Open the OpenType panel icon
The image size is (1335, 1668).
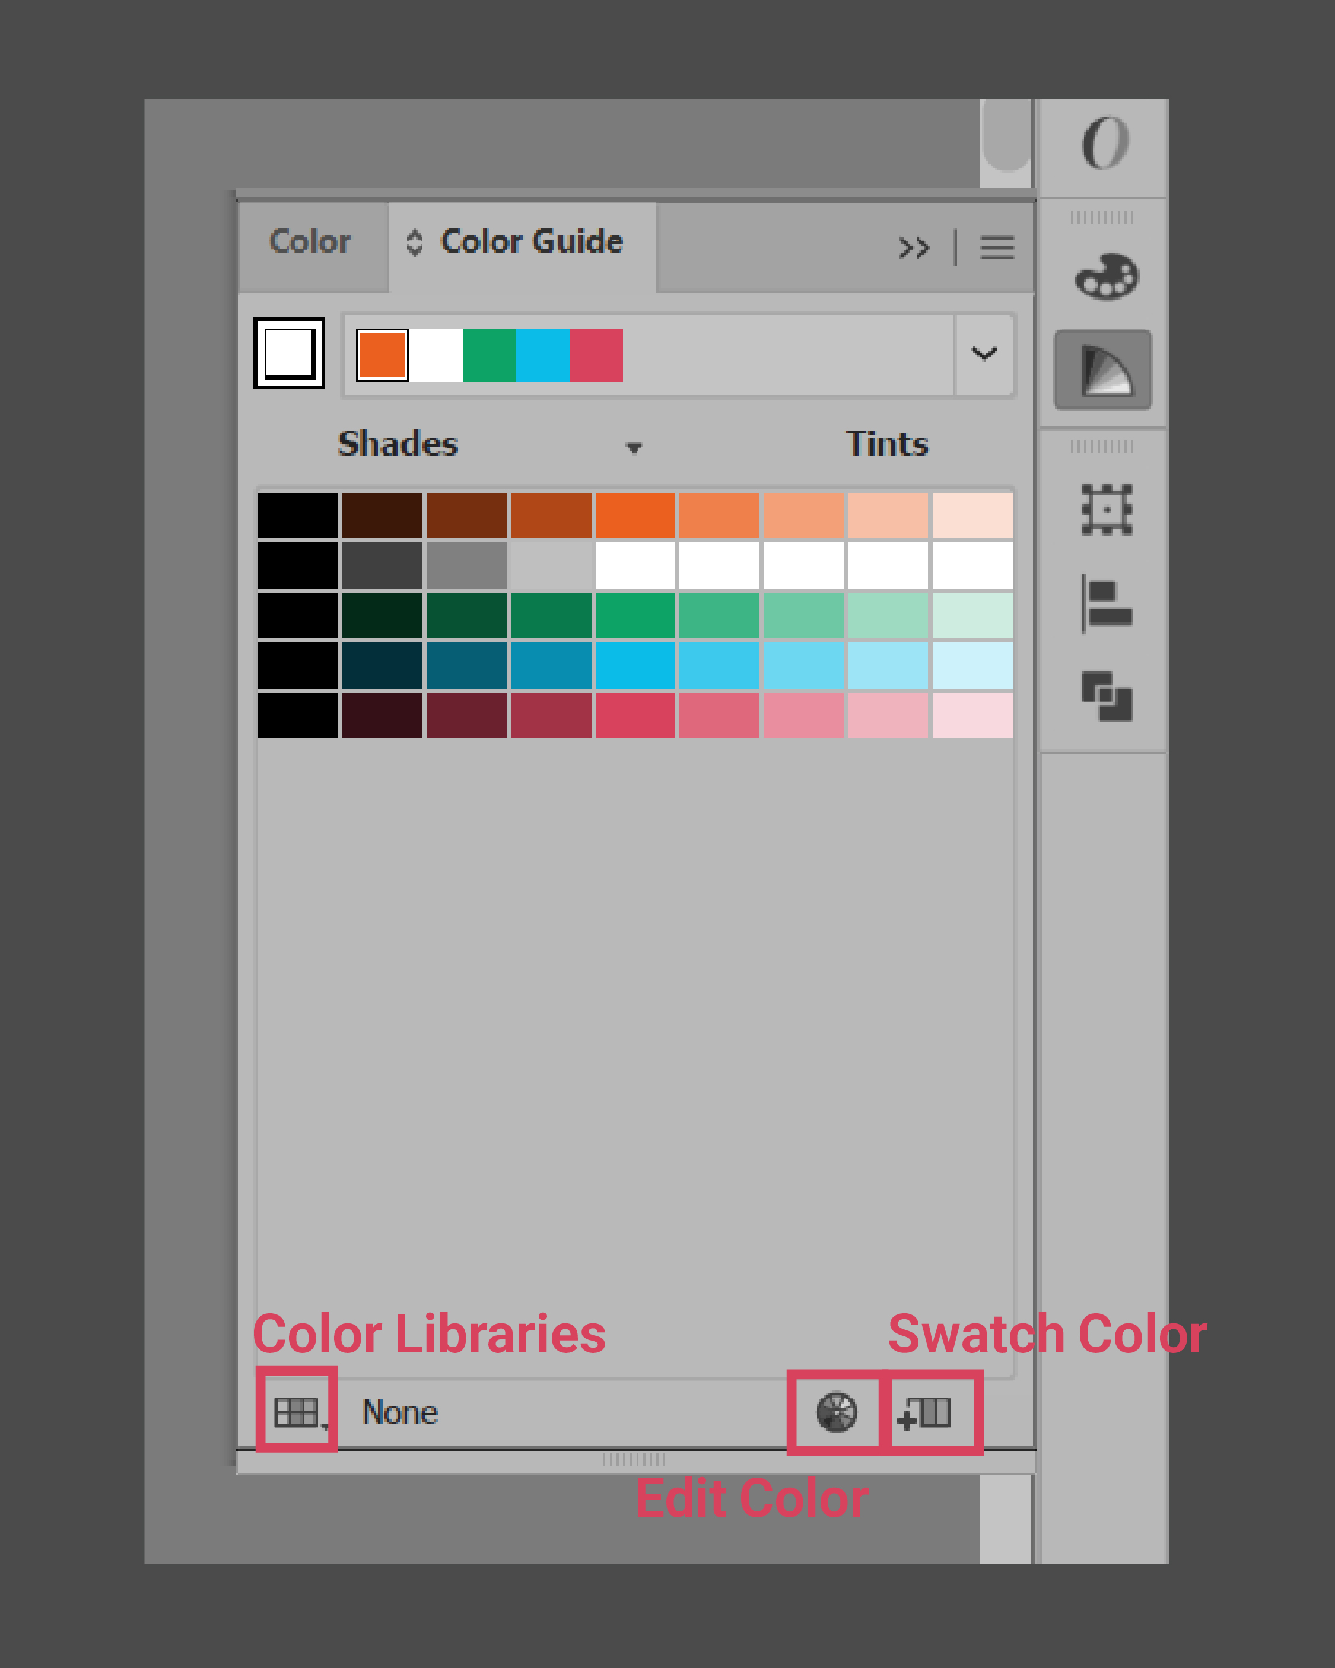[x=1105, y=143]
